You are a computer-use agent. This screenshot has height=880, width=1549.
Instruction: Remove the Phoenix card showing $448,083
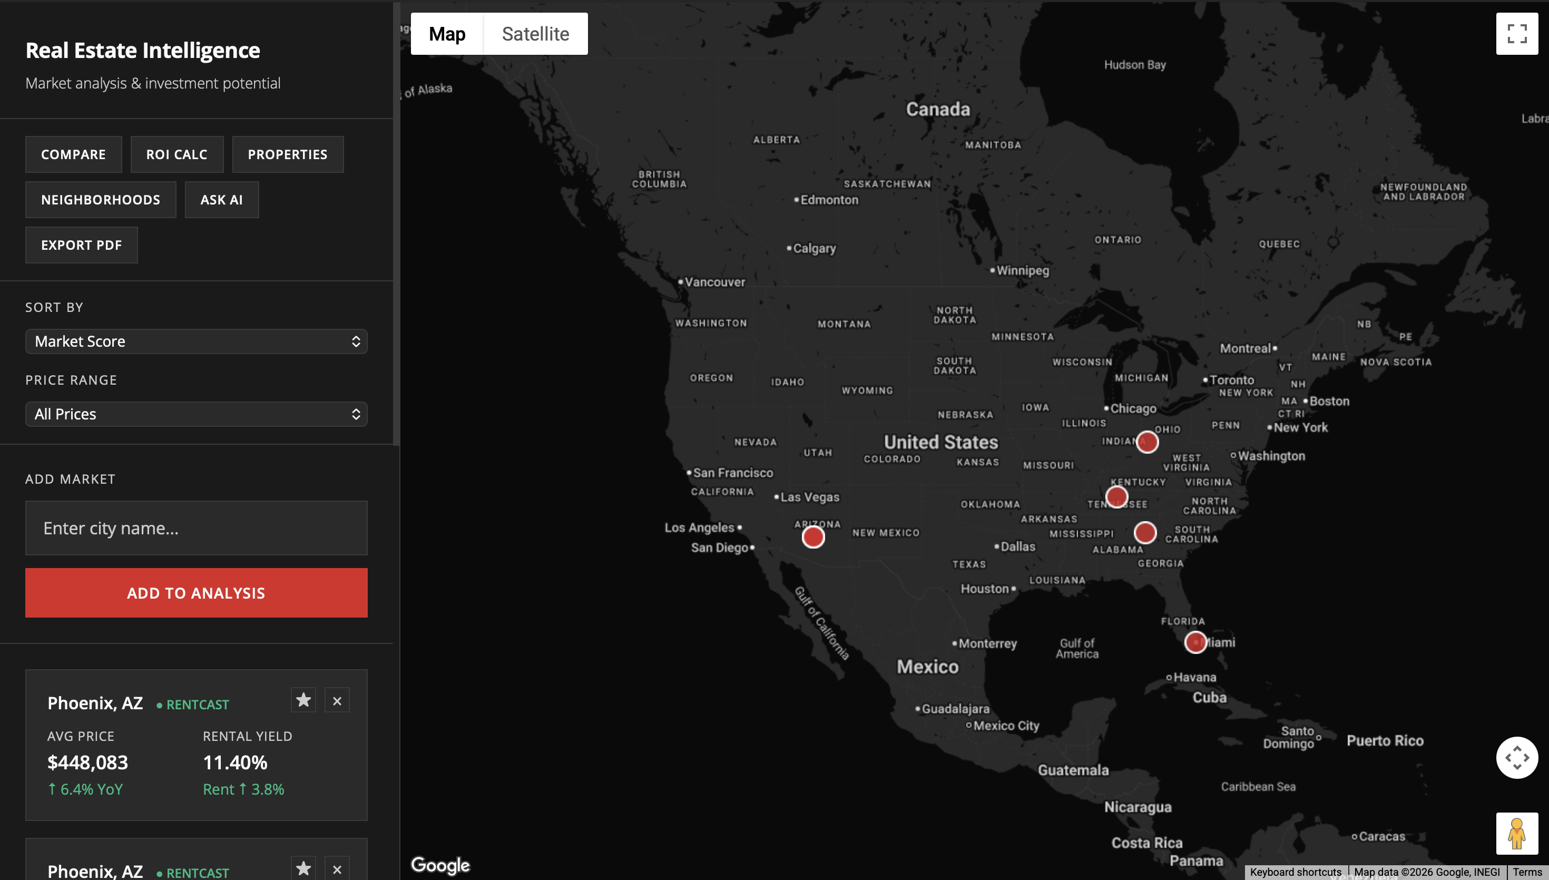tap(337, 700)
